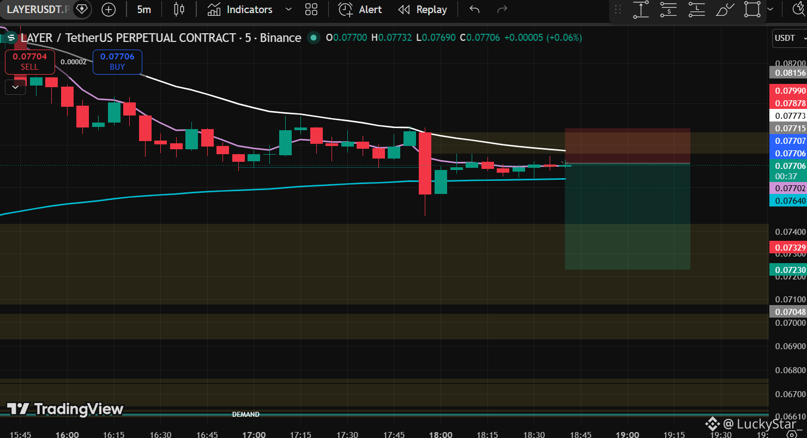Click the H0.07732 high value
This screenshot has height=438, width=807.
(x=390, y=38)
